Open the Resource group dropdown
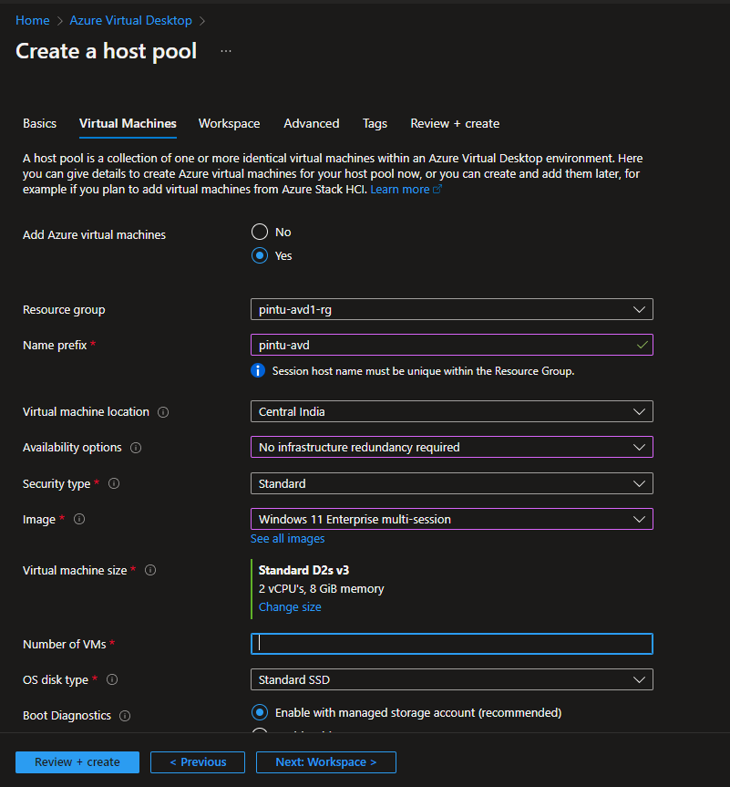This screenshot has height=787, width=730. (451, 309)
